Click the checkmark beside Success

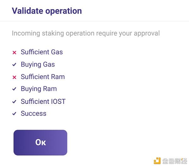click(x=14, y=114)
